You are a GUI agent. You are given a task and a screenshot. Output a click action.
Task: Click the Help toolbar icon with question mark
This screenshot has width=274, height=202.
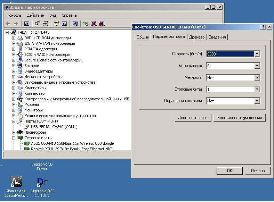pyautogui.click(x=56, y=24)
